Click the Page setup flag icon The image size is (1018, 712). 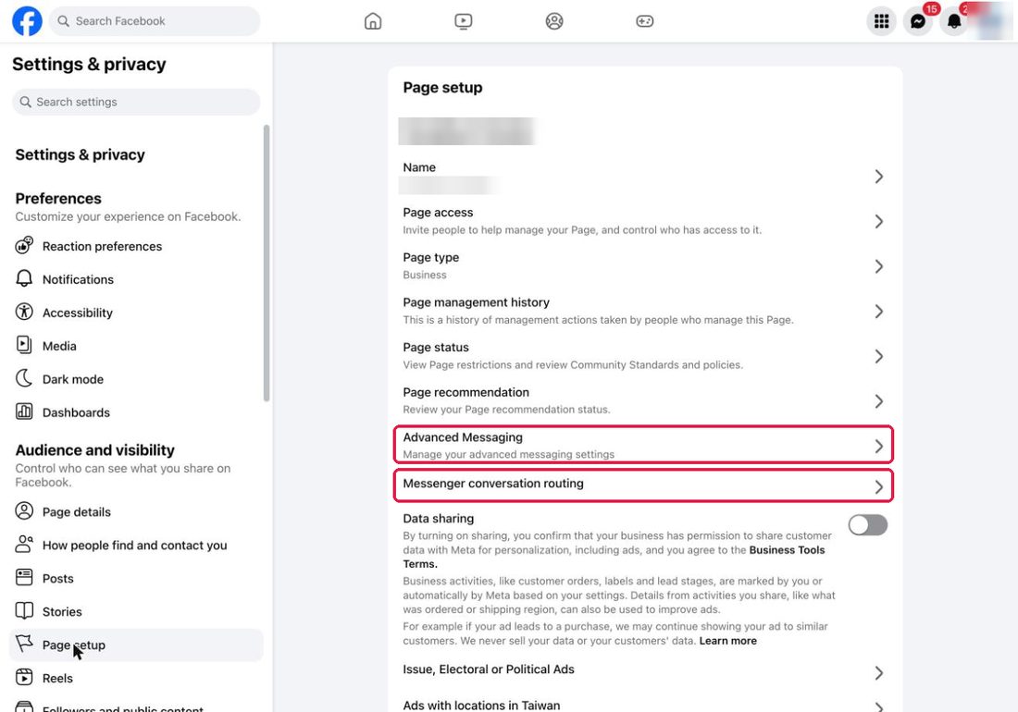click(24, 644)
